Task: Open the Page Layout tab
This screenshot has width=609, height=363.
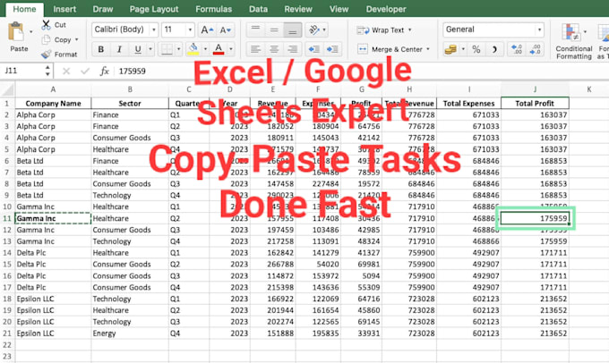Action: coord(154,9)
